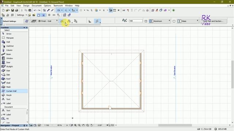Open the zoom percentage arrow menu
The height and width of the screenshot is (131, 234).
[x=67, y=125]
